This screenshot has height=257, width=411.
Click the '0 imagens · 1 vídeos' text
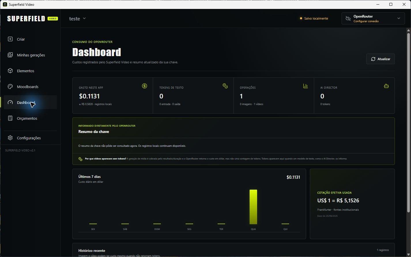click(x=251, y=104)
